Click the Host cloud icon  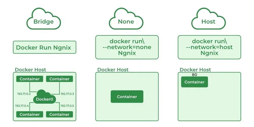pos(209,19)
